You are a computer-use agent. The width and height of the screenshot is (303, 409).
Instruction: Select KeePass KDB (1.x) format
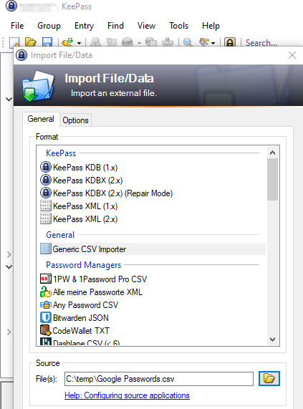coord(85,167)
